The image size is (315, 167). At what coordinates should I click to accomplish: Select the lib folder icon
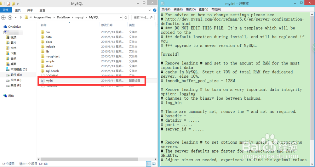43,52
